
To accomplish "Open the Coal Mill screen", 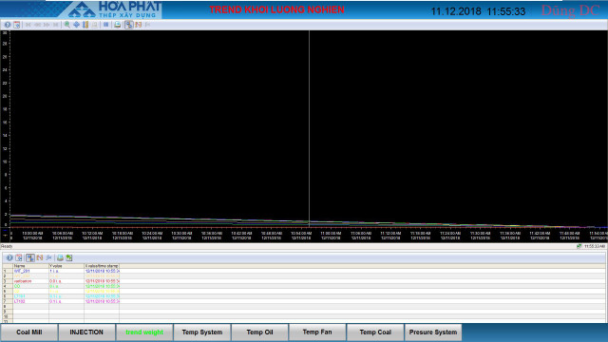I will tap(29, 332).
